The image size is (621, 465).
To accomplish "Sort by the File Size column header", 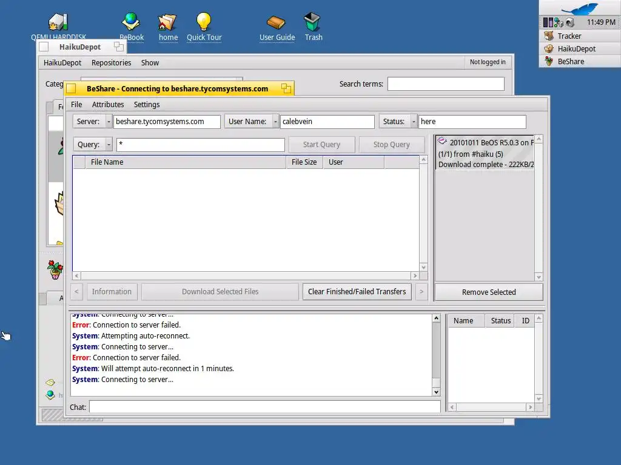I will pyautogui.click(x=304, y=162).
